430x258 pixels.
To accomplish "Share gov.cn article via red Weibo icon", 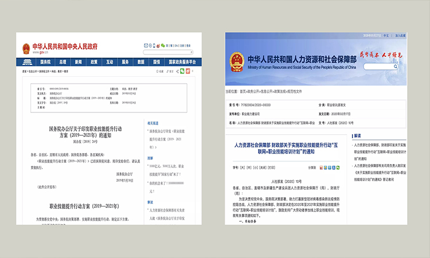I will pos(188,71).
